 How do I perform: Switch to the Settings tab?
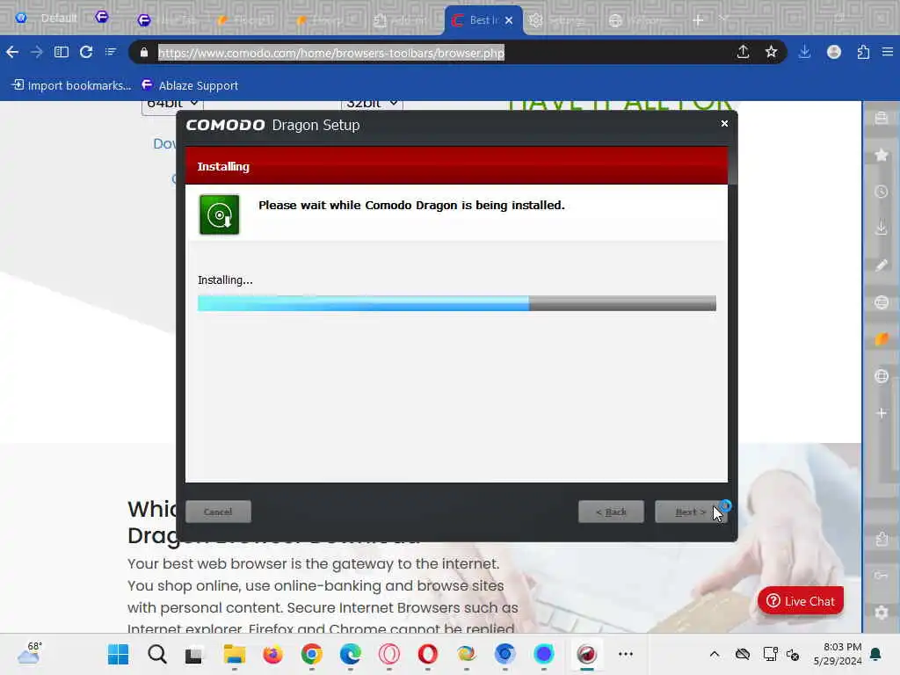click(558, 20)
